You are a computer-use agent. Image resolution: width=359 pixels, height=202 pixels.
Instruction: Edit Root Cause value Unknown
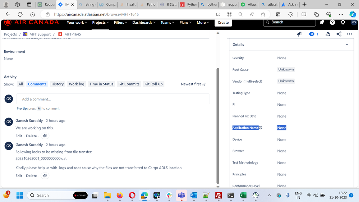point(286,69)
